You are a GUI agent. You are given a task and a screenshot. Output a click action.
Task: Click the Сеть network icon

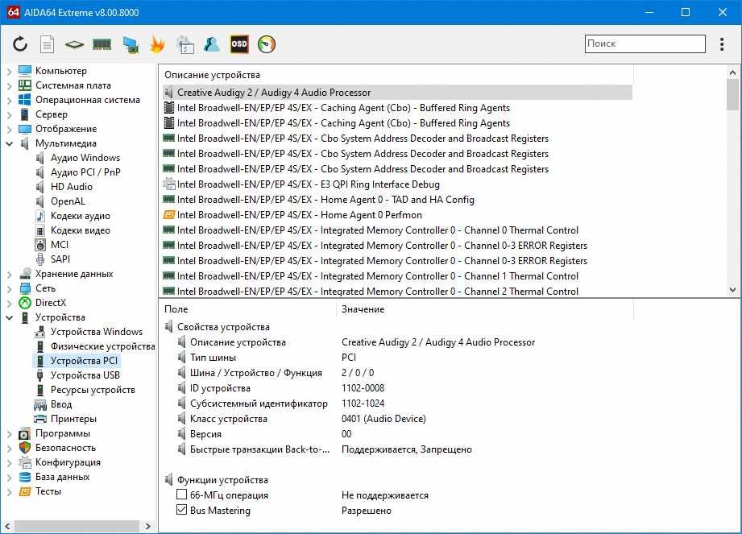point(25,288)
